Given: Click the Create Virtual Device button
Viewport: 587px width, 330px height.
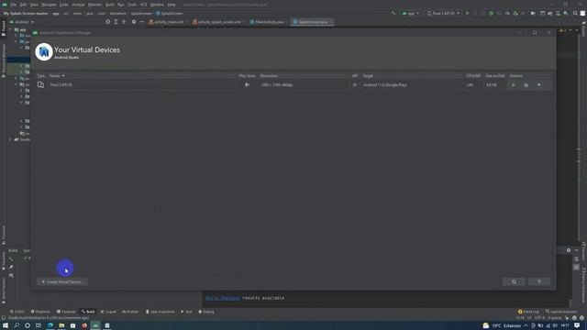Looking at the screenshot, I should click(62, 281).
